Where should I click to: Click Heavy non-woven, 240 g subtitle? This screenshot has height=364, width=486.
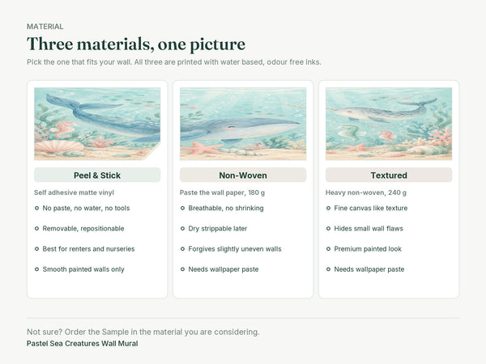coord(366,193)
